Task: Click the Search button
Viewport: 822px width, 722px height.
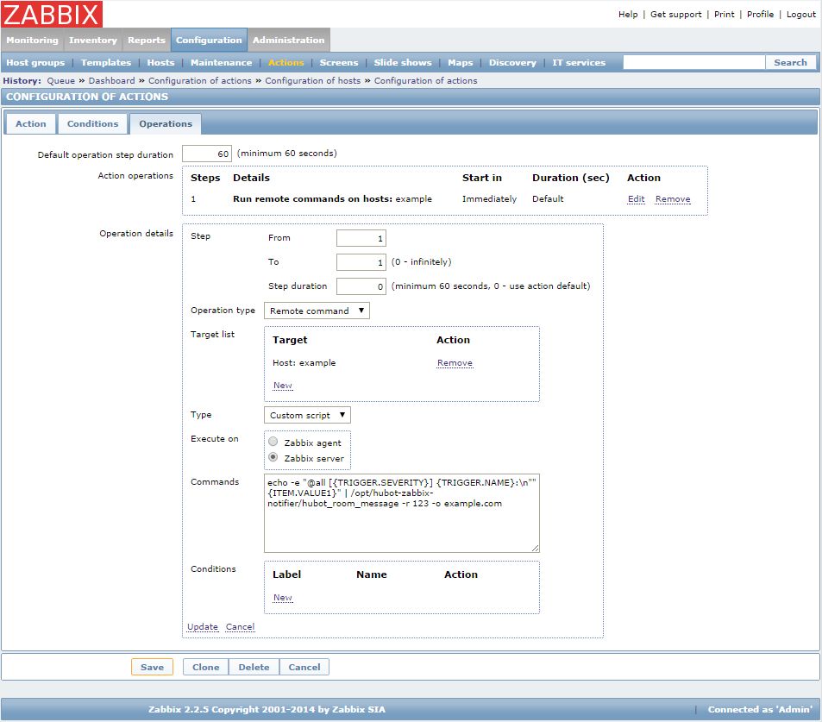Action: [791, 62]
